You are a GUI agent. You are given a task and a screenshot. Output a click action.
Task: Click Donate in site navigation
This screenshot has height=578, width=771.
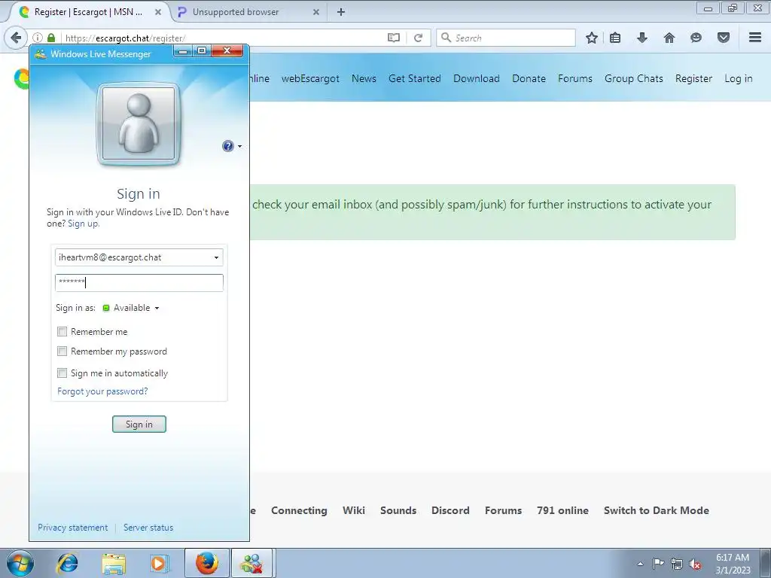pyautogui.click(x=529, y=78)
